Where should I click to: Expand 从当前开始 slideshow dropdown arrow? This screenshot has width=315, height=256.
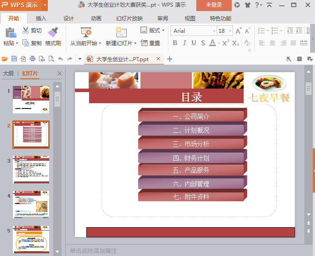[100, 43]
